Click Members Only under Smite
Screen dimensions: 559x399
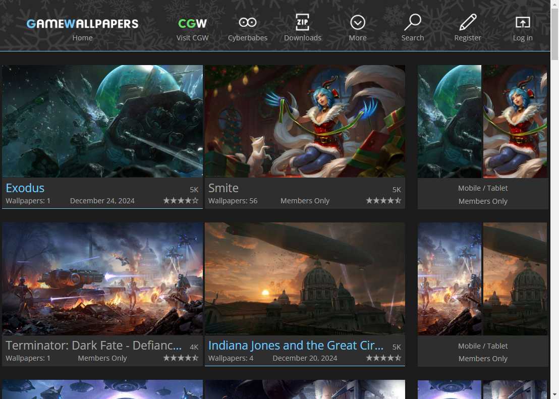(305, 201)
